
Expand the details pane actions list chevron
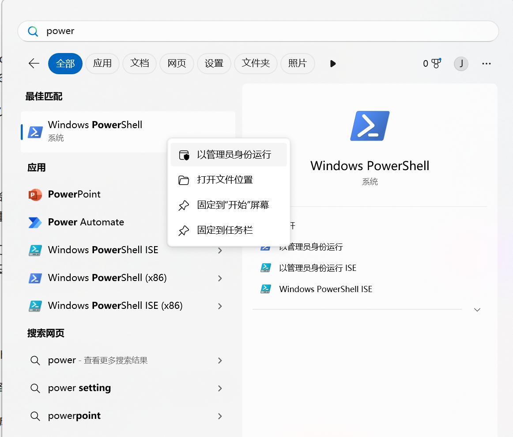pyautogui.click(x=477, y=310)
